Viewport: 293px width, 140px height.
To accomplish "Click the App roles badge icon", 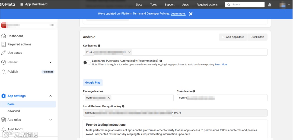I will pos(4,120).
